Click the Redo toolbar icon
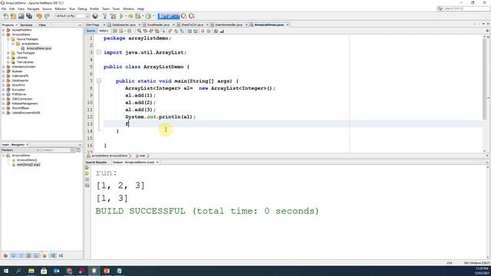The width and height of the screenshot is (491, 276). pyautogui.click(x=47, y=16)
